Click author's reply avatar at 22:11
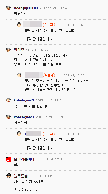Image resolution: width=108 pixels, height=194 pixels. pyautogui.click(x=19, y=75)
